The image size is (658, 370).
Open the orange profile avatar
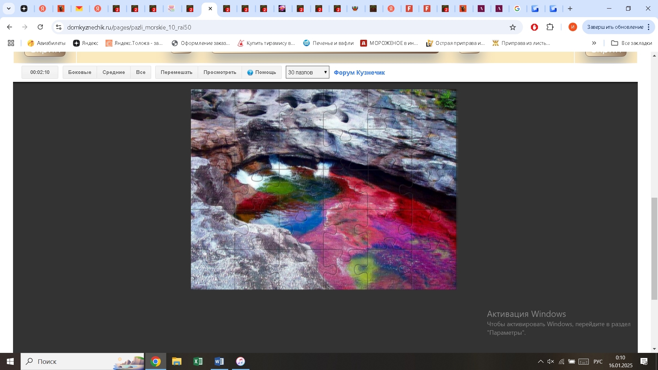tap(573, 27)
